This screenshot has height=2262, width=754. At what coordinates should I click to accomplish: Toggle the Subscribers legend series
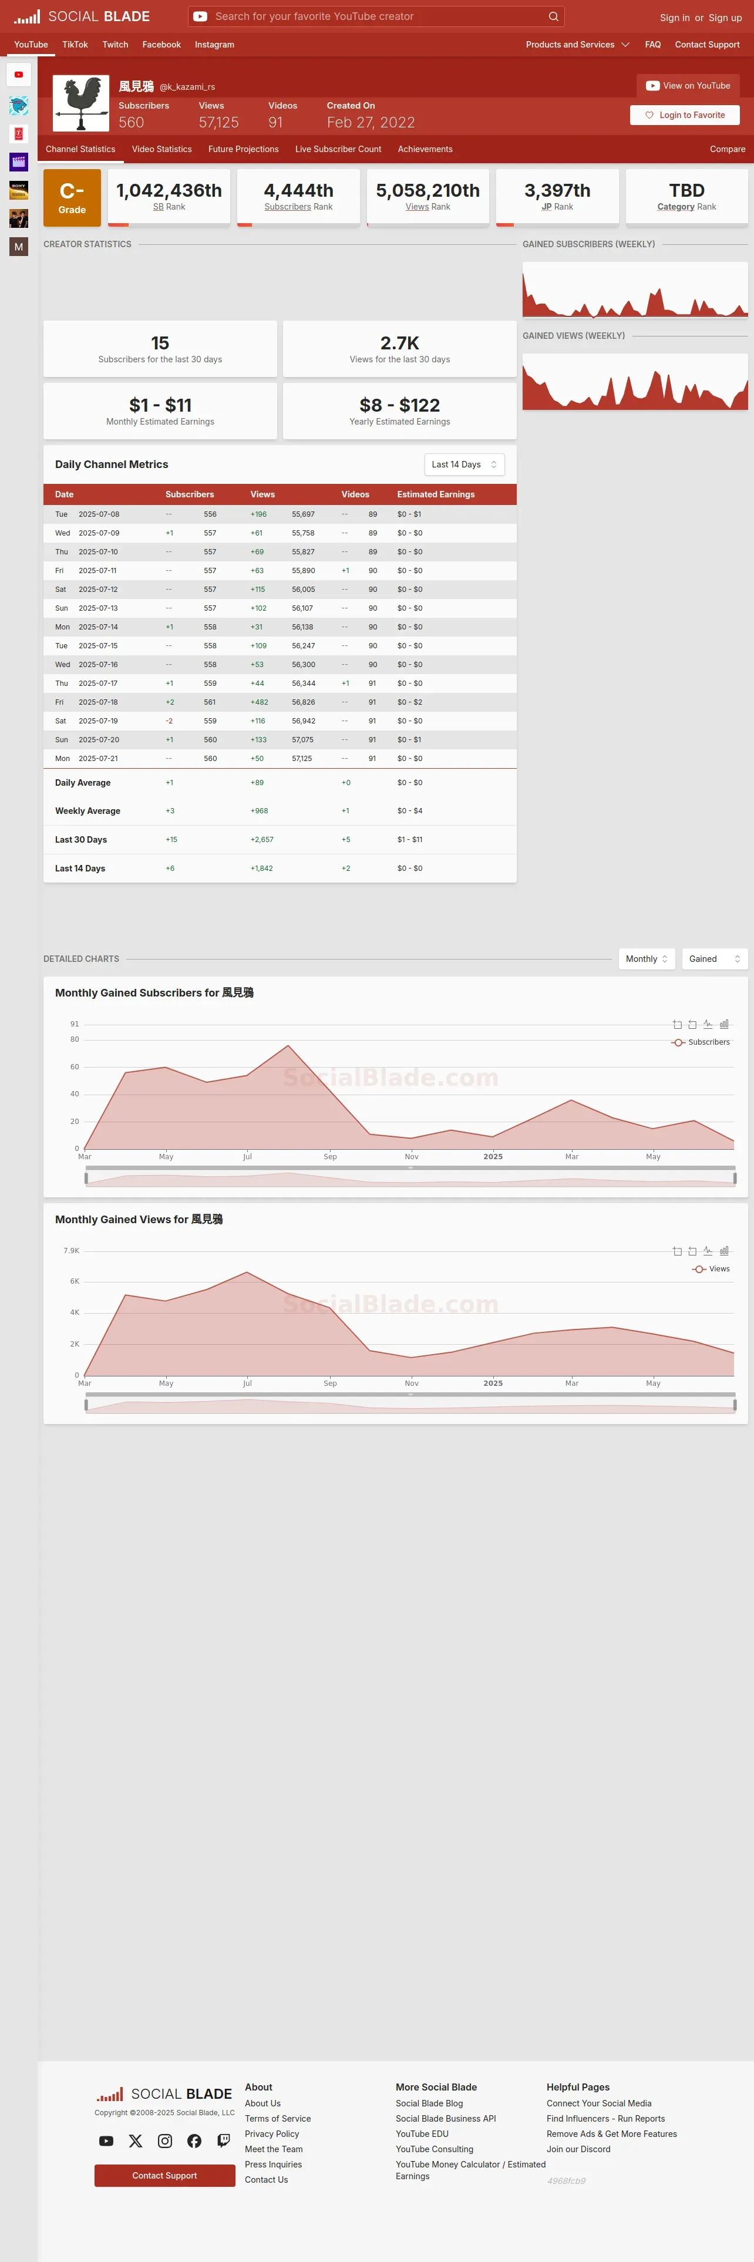pos(701,1042)
